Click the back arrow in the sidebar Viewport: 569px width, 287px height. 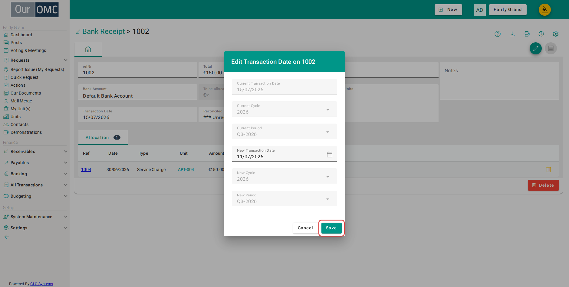[x=7, y=237]
